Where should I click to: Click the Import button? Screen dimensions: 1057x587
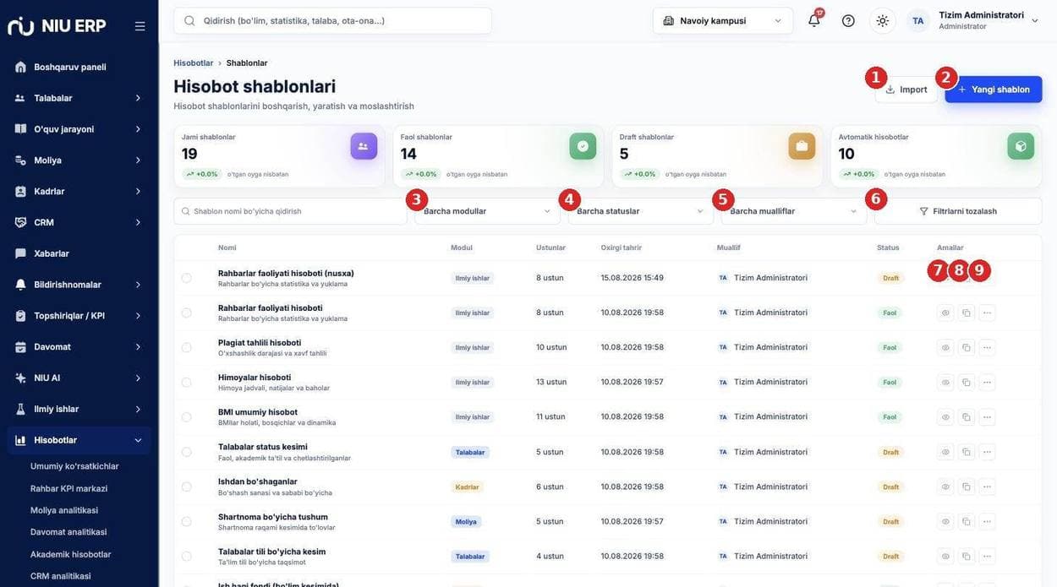pos(906,90)
